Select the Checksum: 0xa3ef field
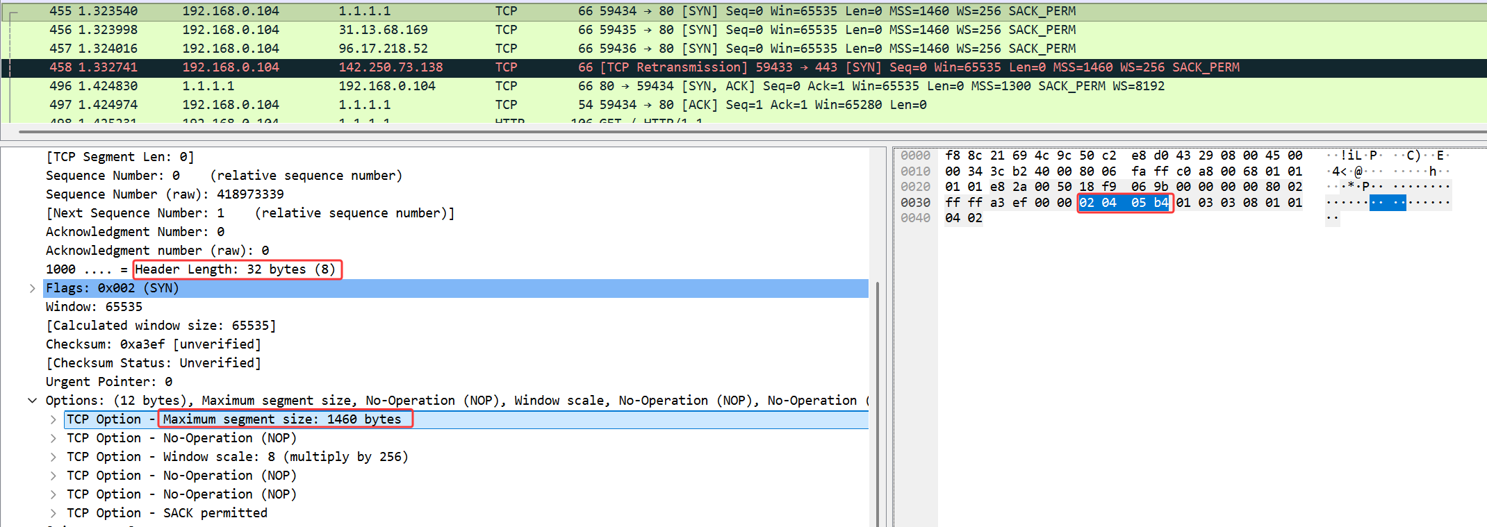Image resolution: width=1487 pixels, height=527 pixels. pos(153,344)
